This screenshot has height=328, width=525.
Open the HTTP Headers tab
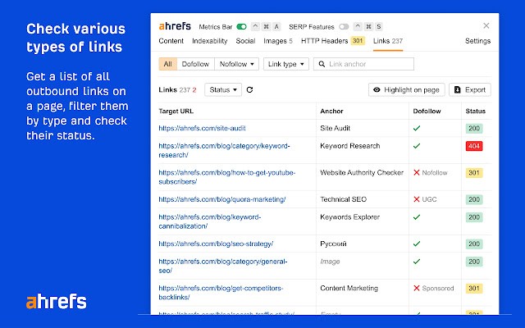(333, 41)
